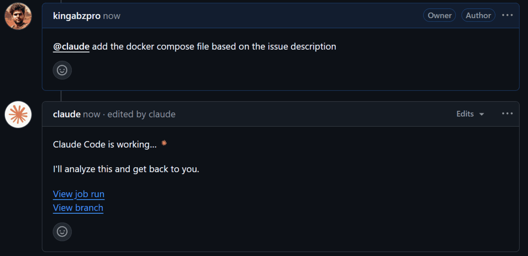The image size is (528, 256).
Task: Click the docker compose comment text
Action: pyautogui.click(x=214, y=46)
